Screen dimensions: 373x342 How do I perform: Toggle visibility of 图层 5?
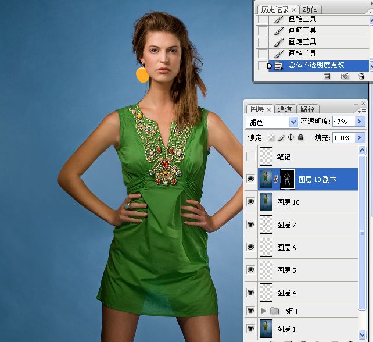pos(251,270)
